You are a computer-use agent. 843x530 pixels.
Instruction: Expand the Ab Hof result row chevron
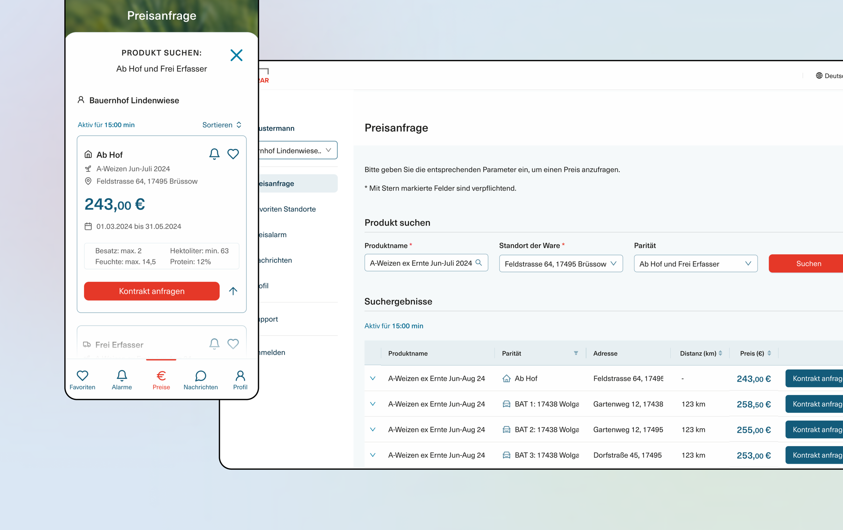(x=373, y=378)
